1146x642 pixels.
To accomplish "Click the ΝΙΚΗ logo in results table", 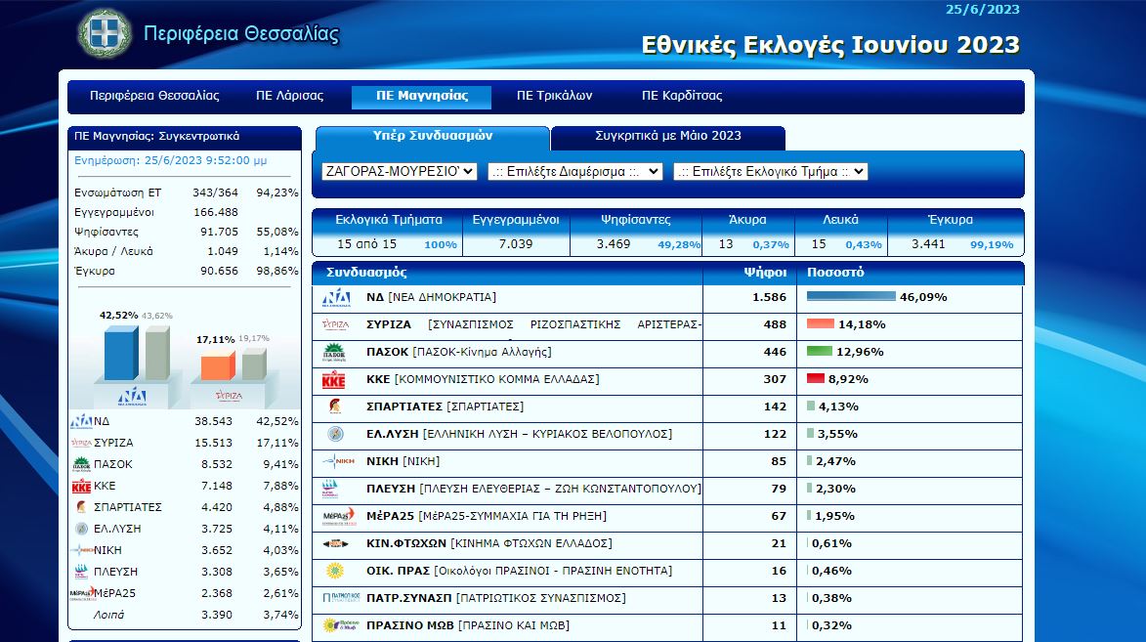I will [338, 461].
